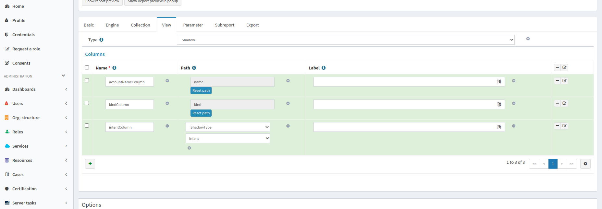The image size is (602, 209).
Task: Expand the Dashboards menu
Action: pyautogui.click(x=66, y=89)
